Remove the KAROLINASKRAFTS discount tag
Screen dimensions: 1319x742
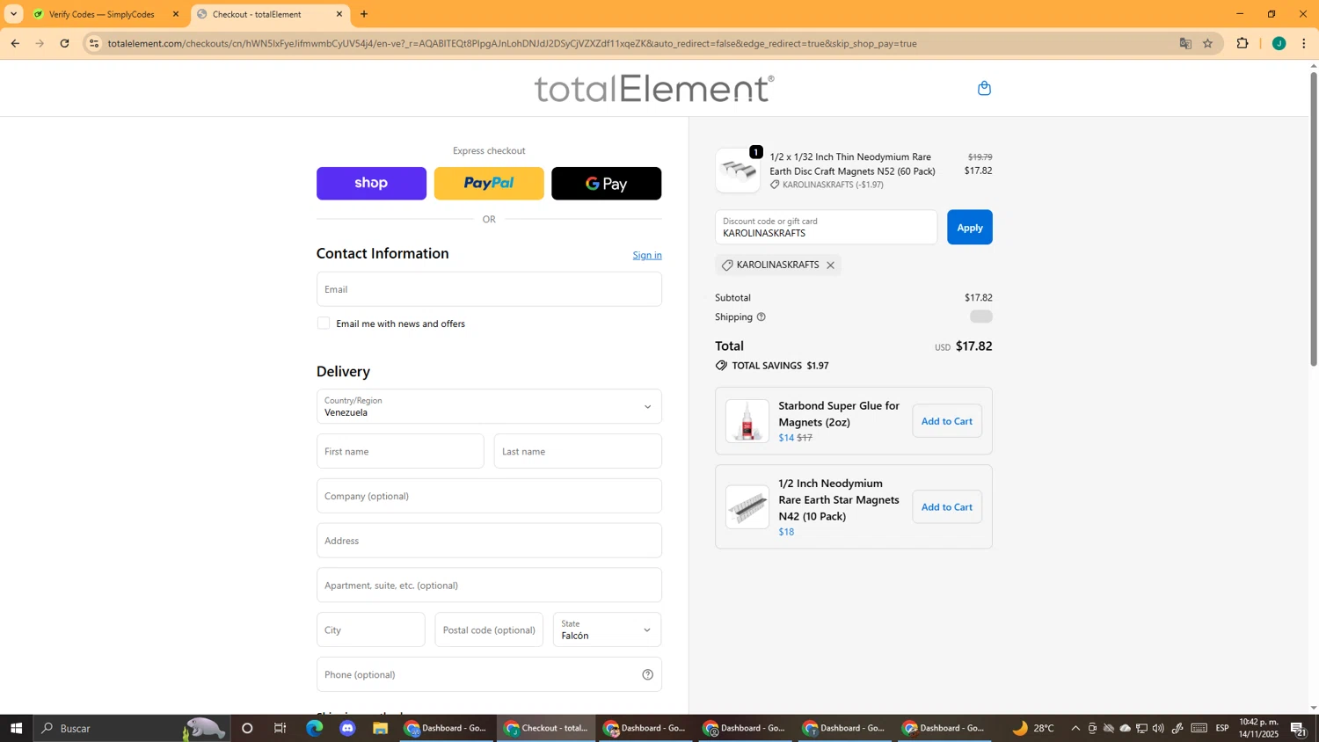pyautogui.click(x=830, y=266)
